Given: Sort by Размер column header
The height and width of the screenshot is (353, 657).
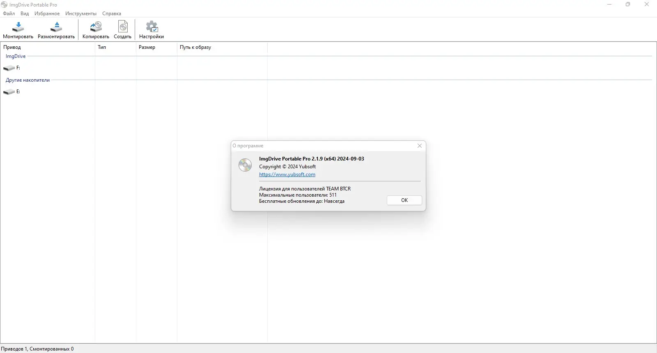Looking at the screenshot, I should pos(156,47).
